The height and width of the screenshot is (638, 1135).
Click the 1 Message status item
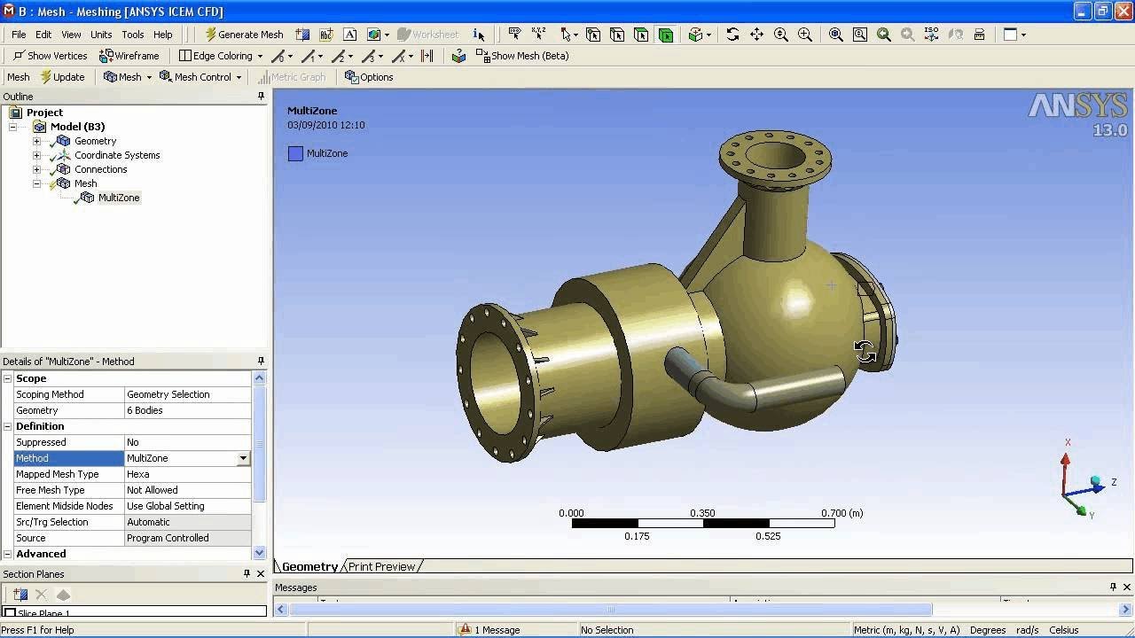[489, 630]
